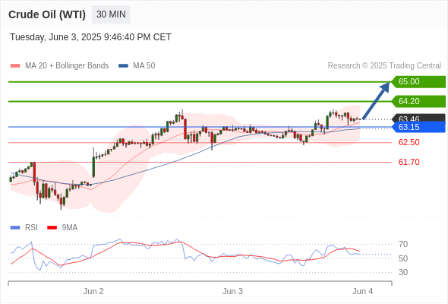This screenshot has height=304, width=448.
Task: Open the Research © 2025 Trading Central credit
Action: coord(384,66)
